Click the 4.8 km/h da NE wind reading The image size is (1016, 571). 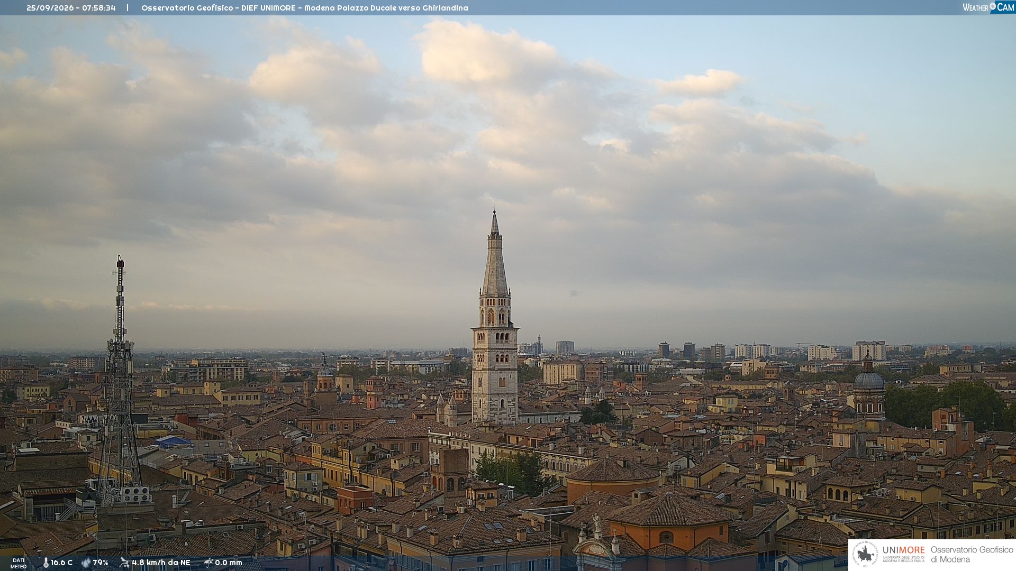pyautogui.click(x=161, y=563)
